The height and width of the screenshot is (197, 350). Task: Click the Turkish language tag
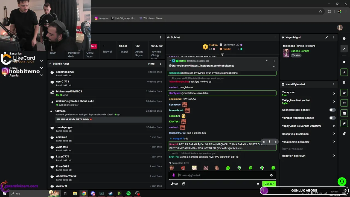click(x=296, y=55)
